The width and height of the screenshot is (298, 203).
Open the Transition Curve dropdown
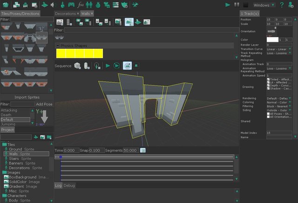tap(279, 49)
